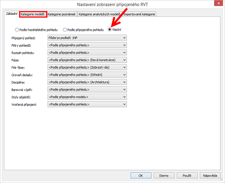Open Importované kategorie tab
Viewport: 225px width, 183px height.
point(139,14)
